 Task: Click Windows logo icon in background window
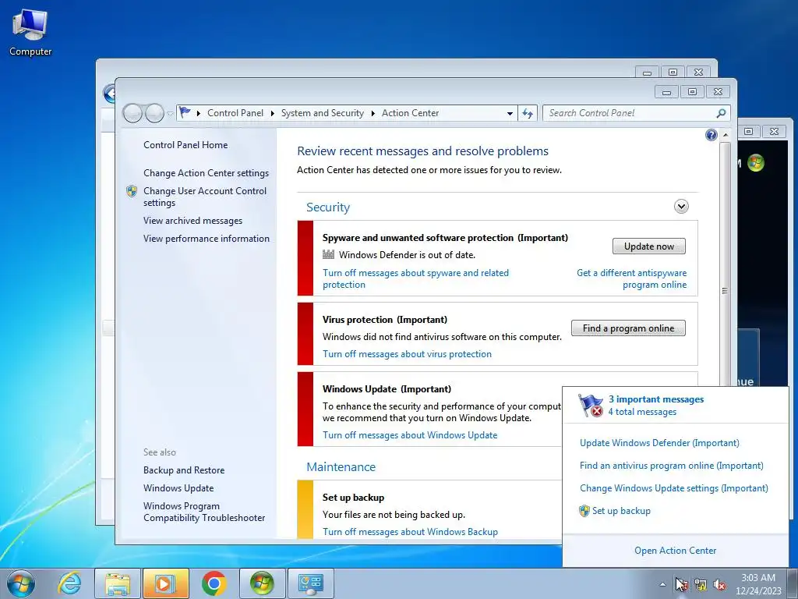[x=756, y=163]
